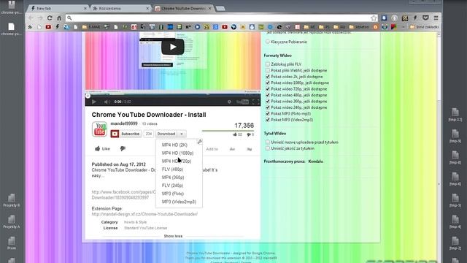This screenshot has height=263, width=467.
Task: Uncheck Pokaż wideo 360p checkbox
Action: 268,101
